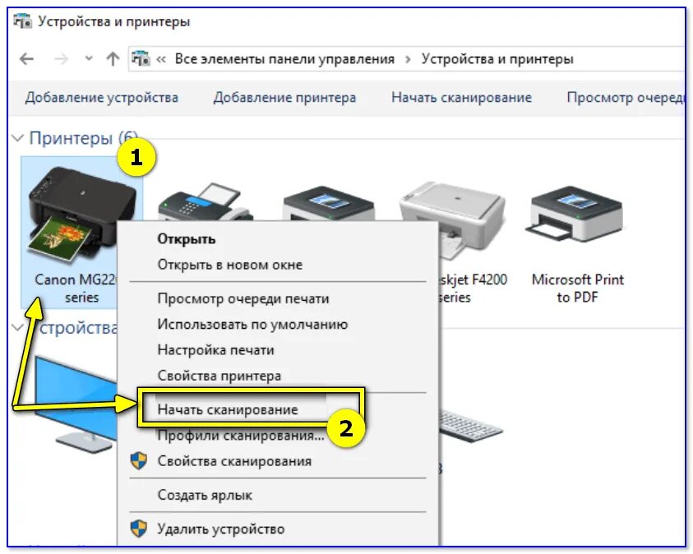Viewport: 693px width, 554px height.
Task: Choose Удалить устройство in context menu
Action: [x=221, y=529]
